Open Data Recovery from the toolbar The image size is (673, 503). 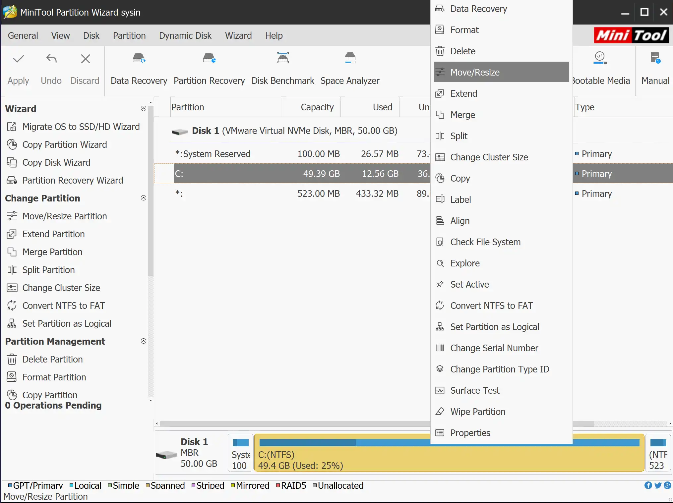[x=139, y=69]
